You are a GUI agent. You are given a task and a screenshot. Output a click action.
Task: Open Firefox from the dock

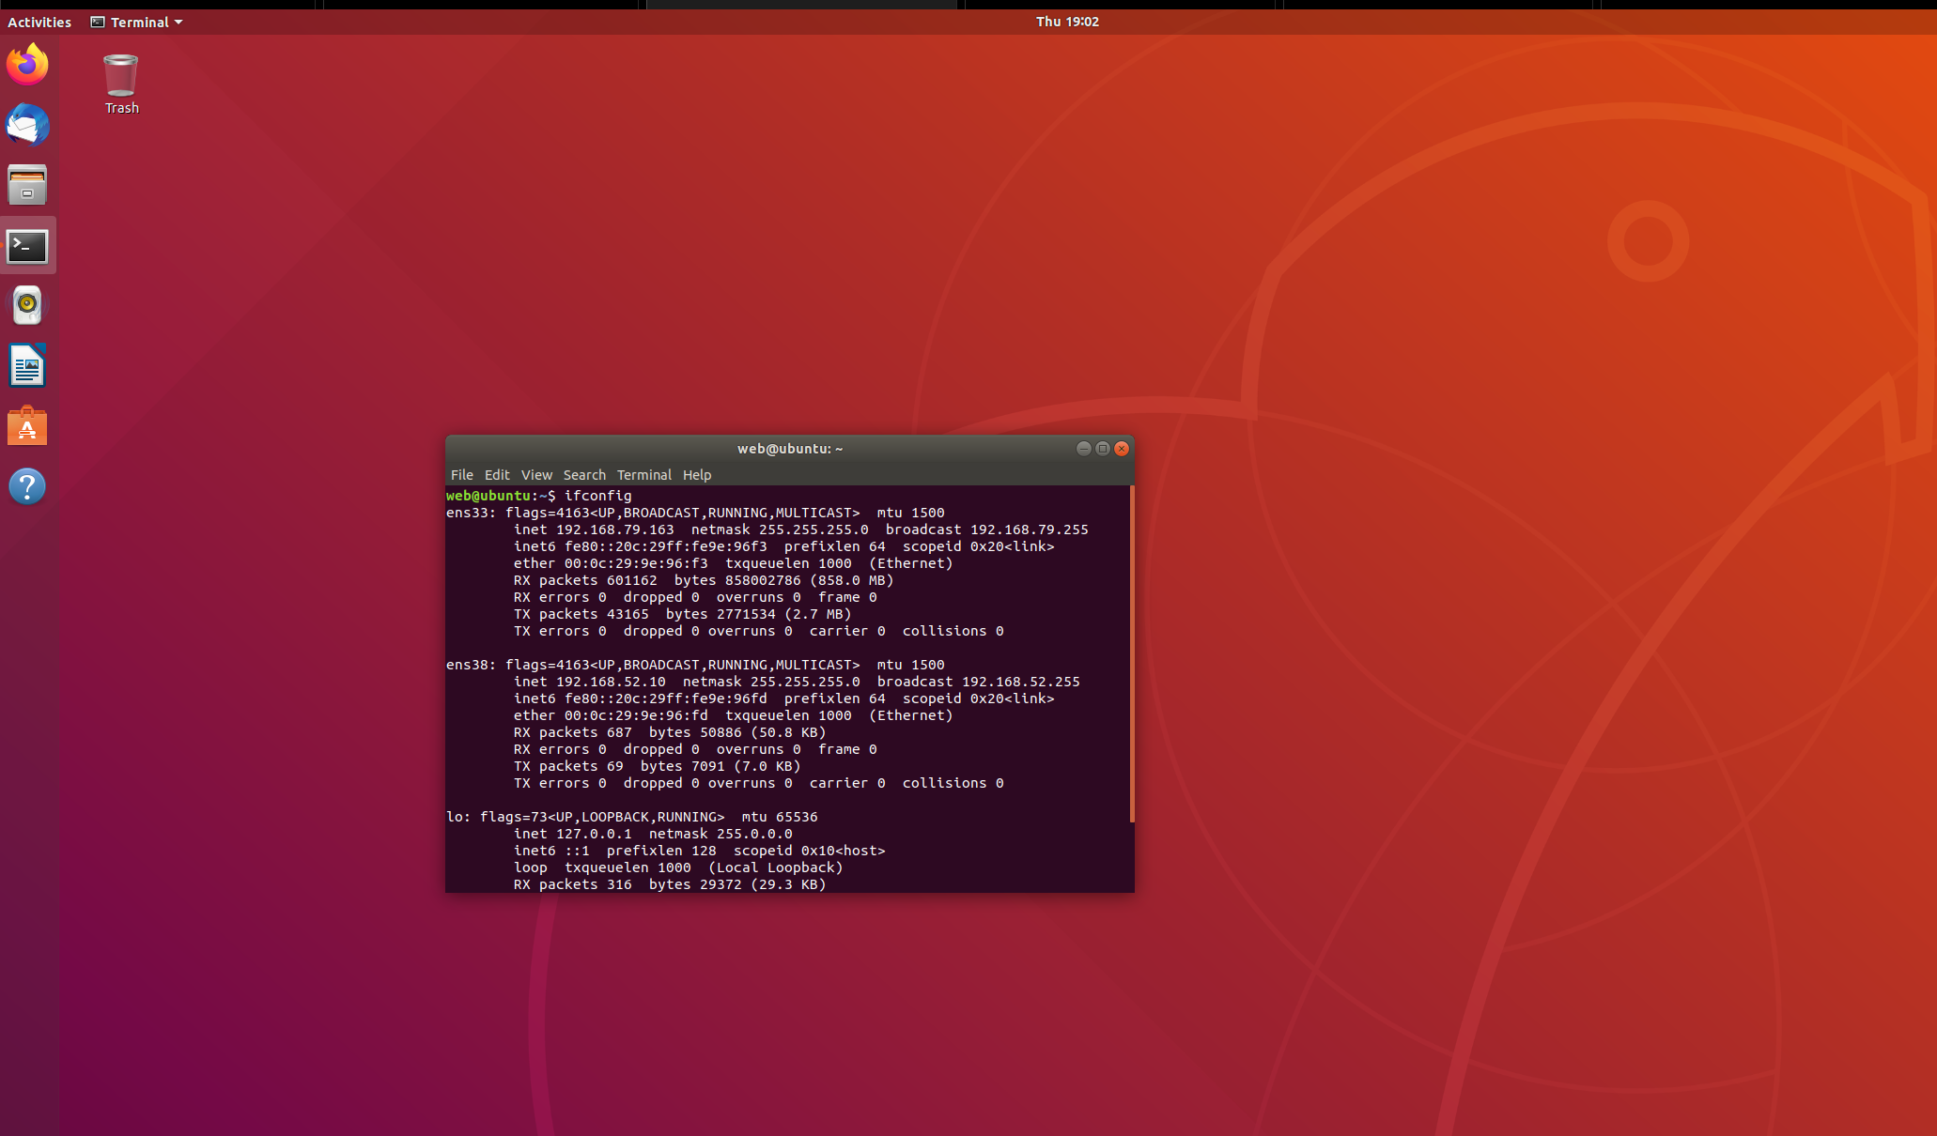(27, 65)
